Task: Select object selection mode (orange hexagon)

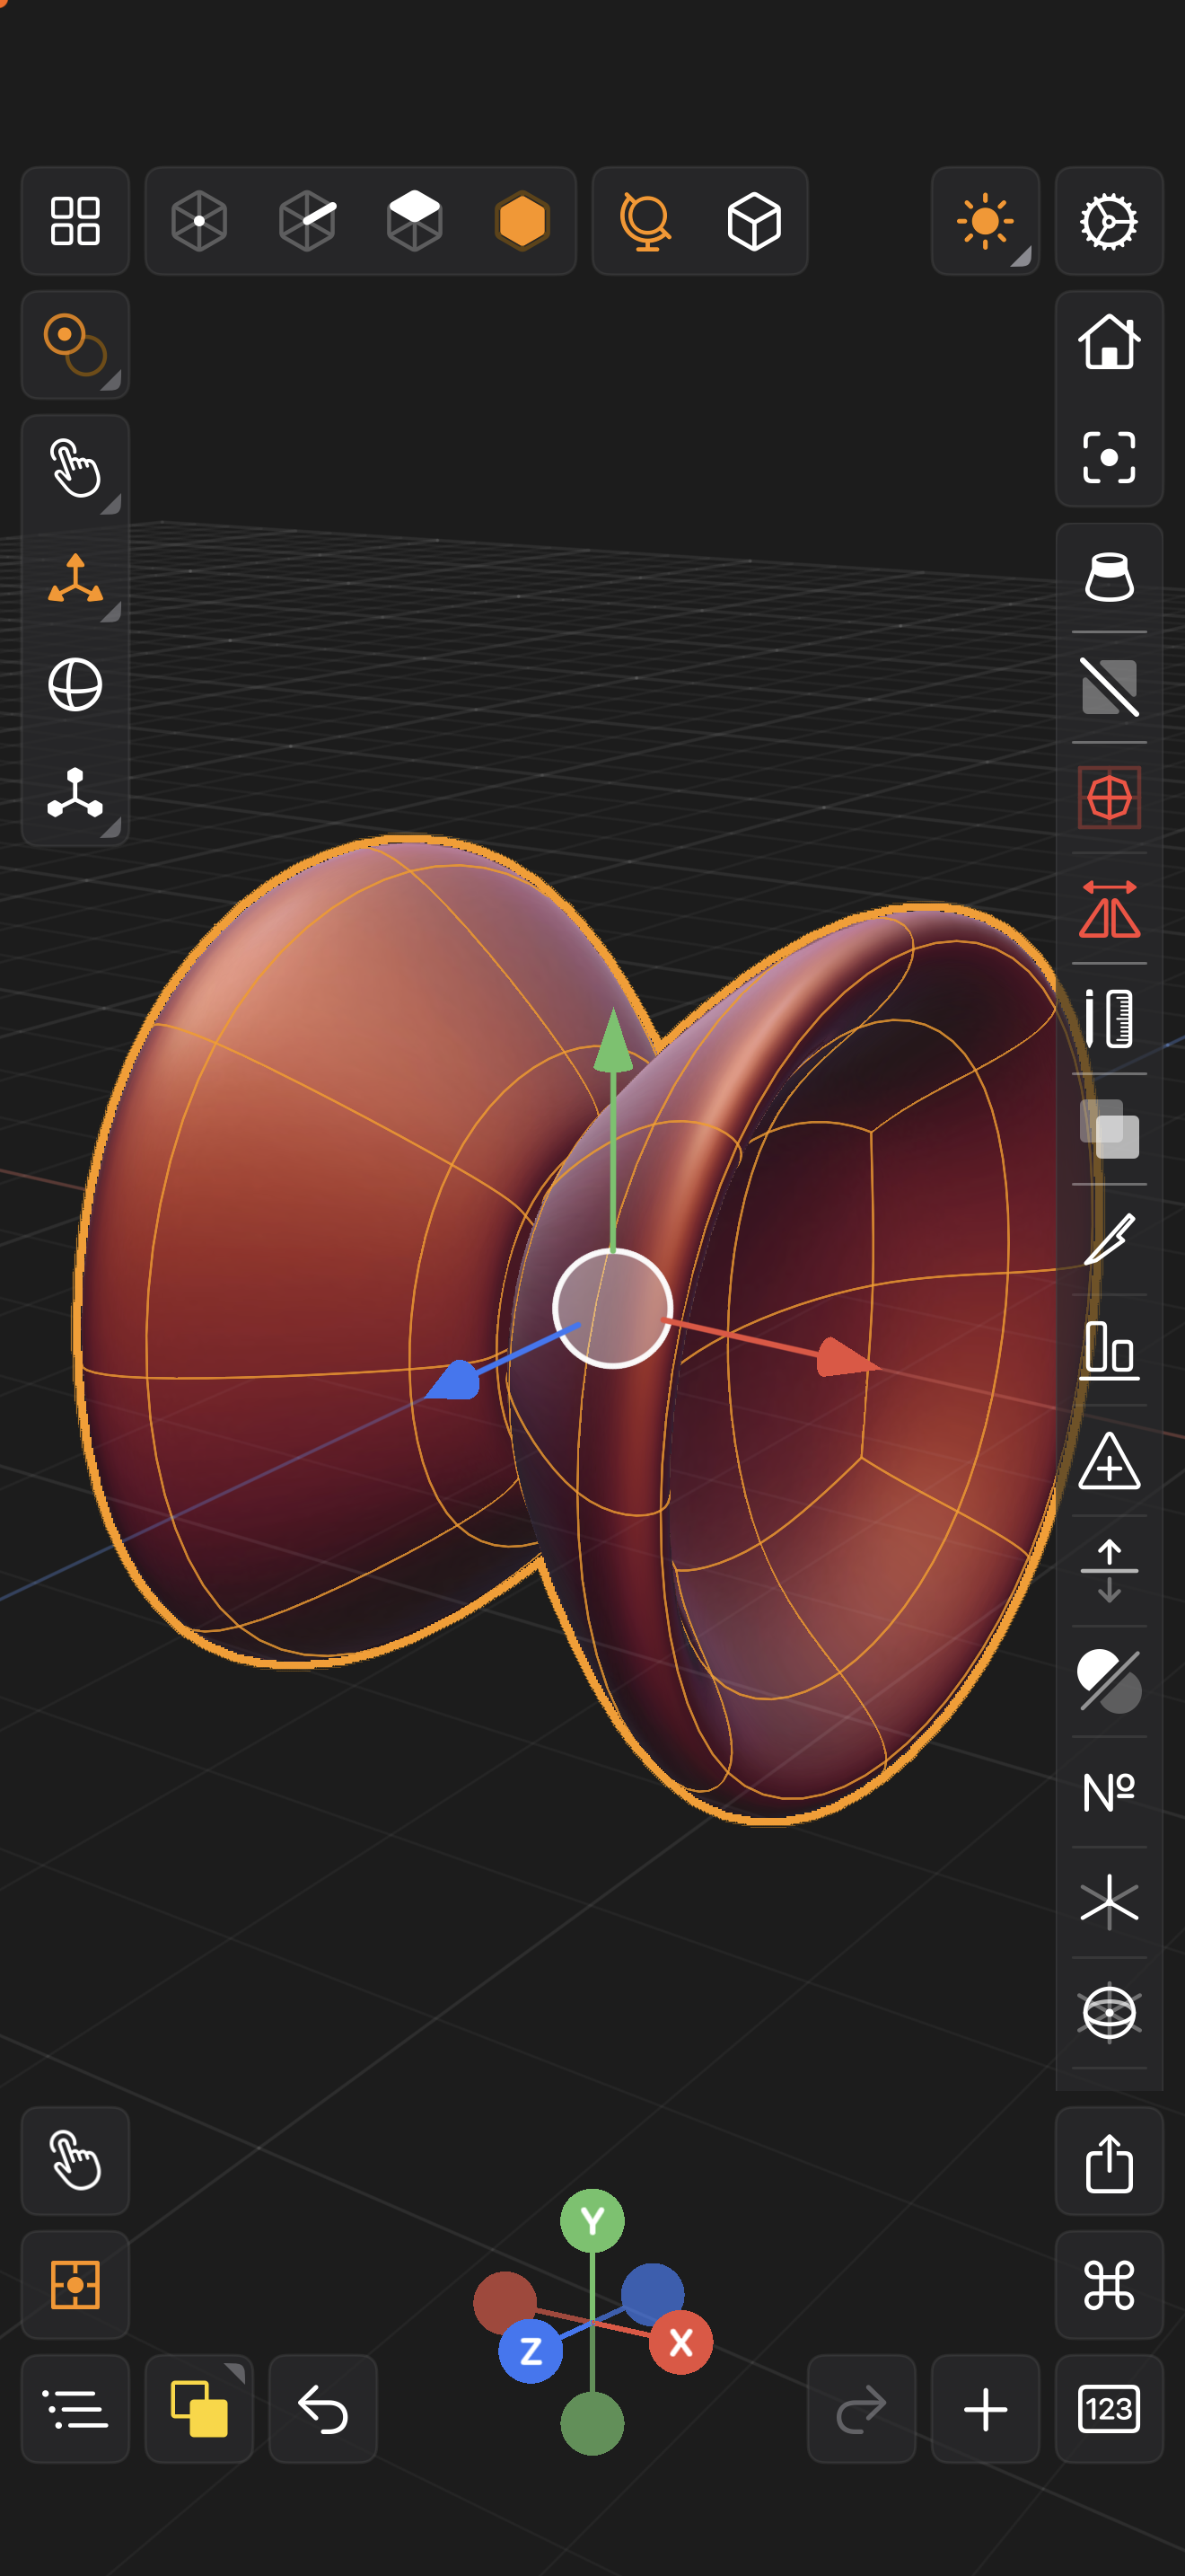Action: (522, 221)
